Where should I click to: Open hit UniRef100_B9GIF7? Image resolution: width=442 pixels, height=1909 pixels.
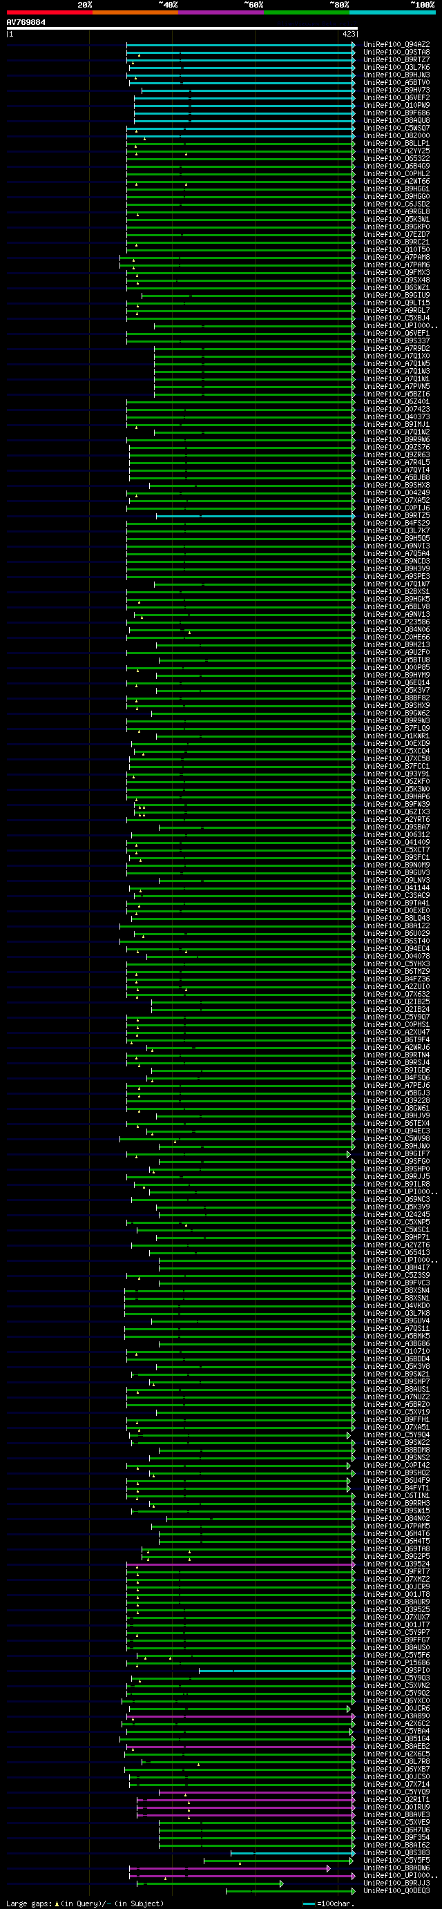tap(396, 1154)
